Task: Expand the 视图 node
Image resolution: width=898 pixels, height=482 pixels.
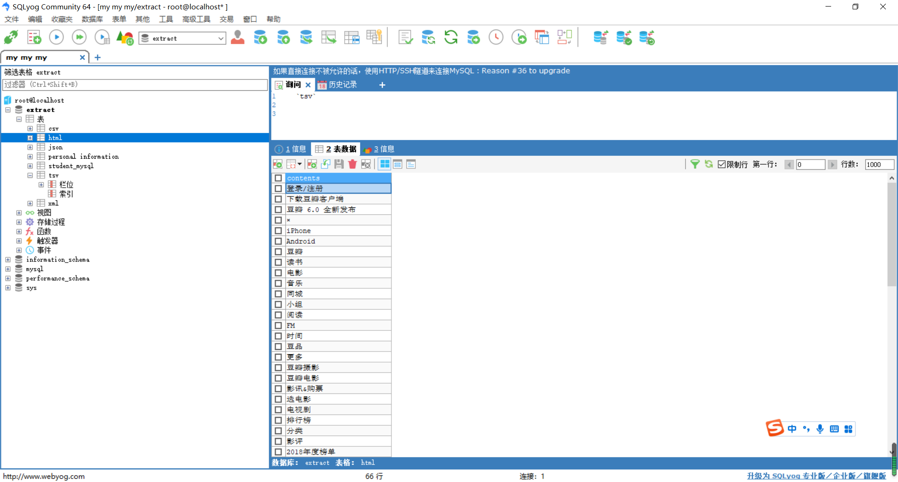Action: click(19, 213)
